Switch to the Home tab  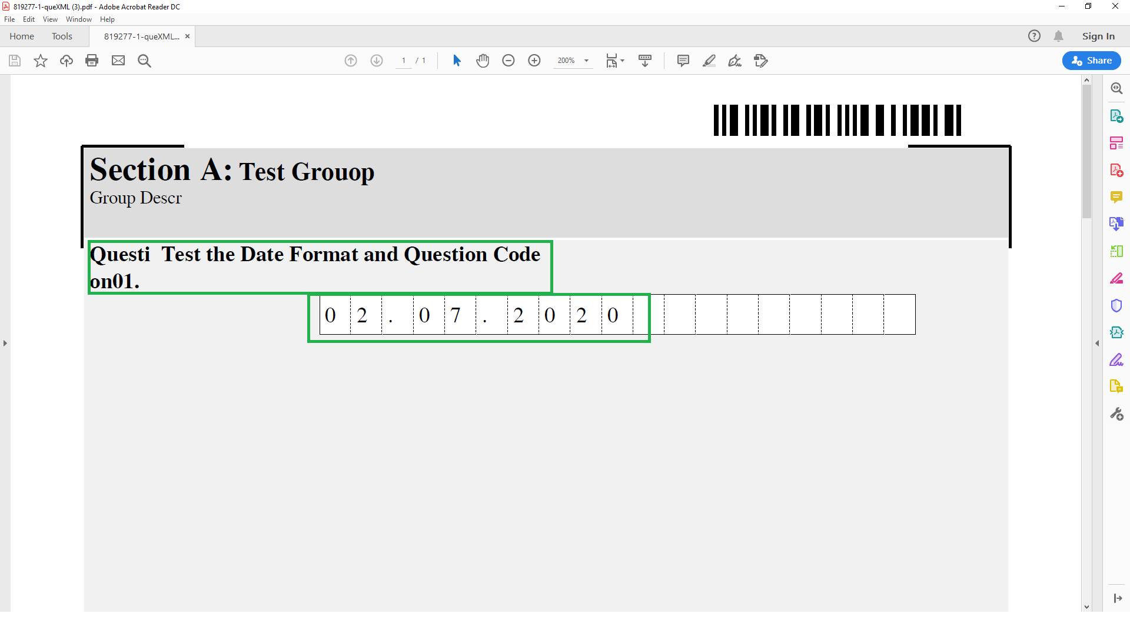pyautogui.click(x=22, y=36)
